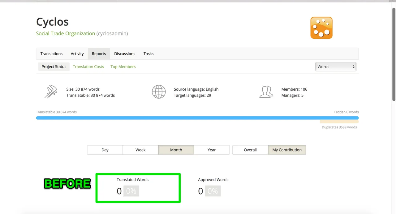Click the '(cyclosadmin)' owner text
Image resolution: width=396 pixels, height=214 pixels.
tap(112, 33)
